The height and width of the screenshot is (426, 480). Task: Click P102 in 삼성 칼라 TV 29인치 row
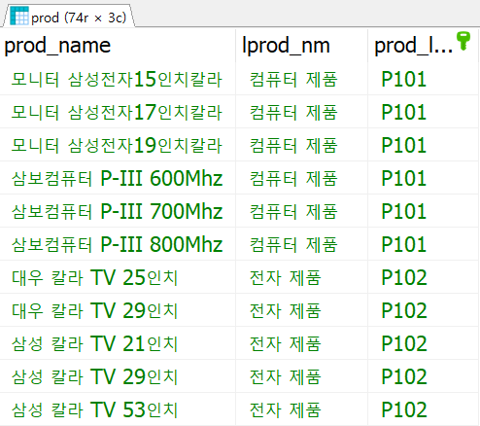(x=404, y=376)
